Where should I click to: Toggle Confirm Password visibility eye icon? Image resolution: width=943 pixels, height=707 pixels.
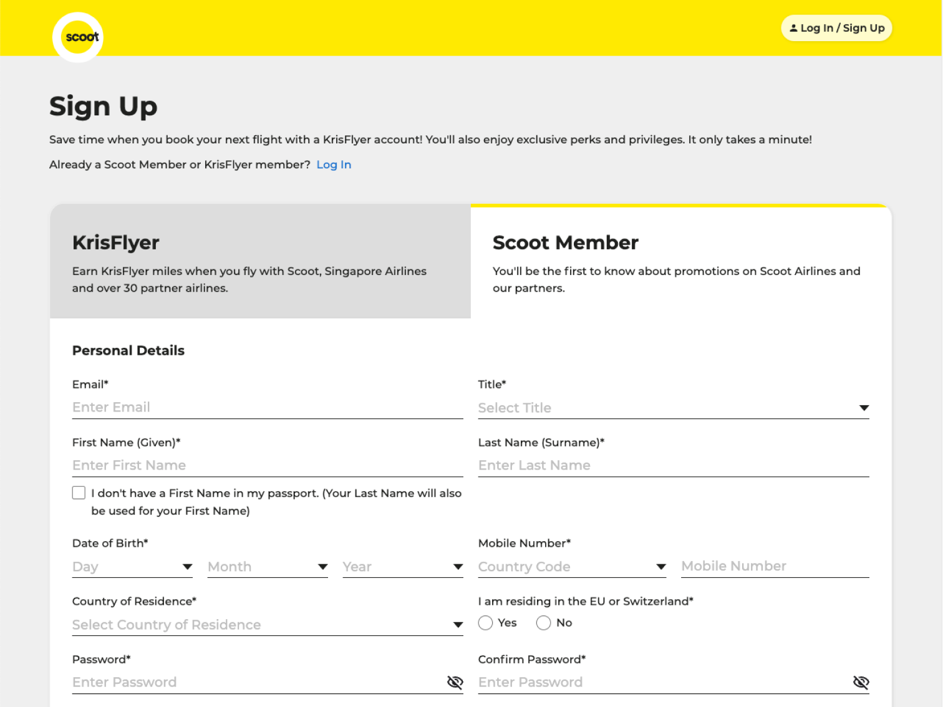(861, 682)
